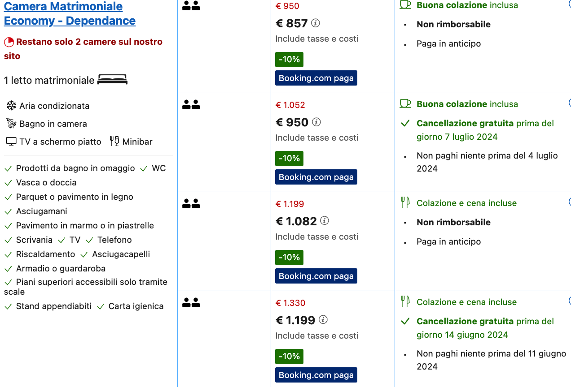Click the -10% badge under € 1.199
The image size is (571, 387).
tap(289, 357)
